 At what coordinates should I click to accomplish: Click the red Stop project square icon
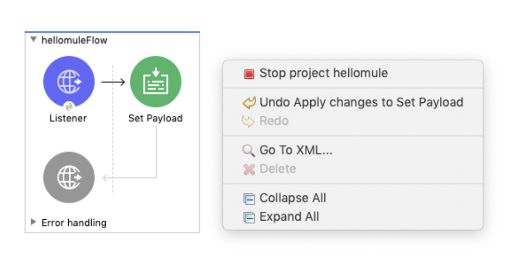[249, 74]
